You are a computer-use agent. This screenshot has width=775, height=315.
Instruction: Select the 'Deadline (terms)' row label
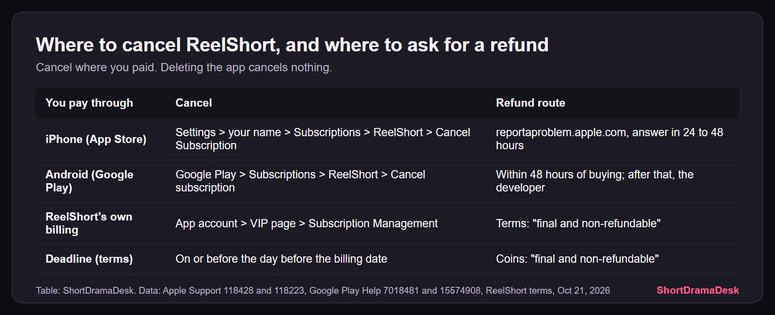pos(89,259)
